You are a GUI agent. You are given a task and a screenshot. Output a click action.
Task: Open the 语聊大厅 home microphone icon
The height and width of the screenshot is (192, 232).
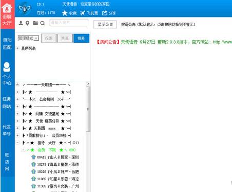coord(7,8)
